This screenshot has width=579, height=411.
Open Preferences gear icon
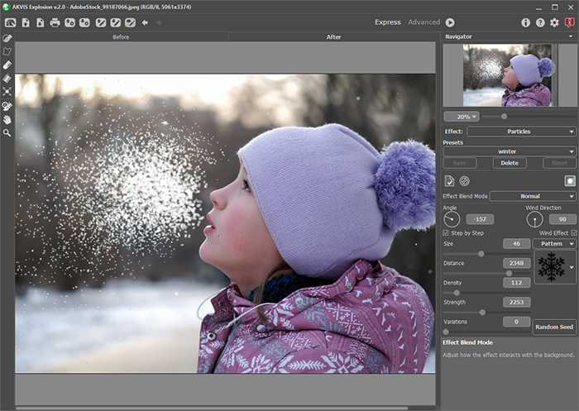click(x=554, y=22)
